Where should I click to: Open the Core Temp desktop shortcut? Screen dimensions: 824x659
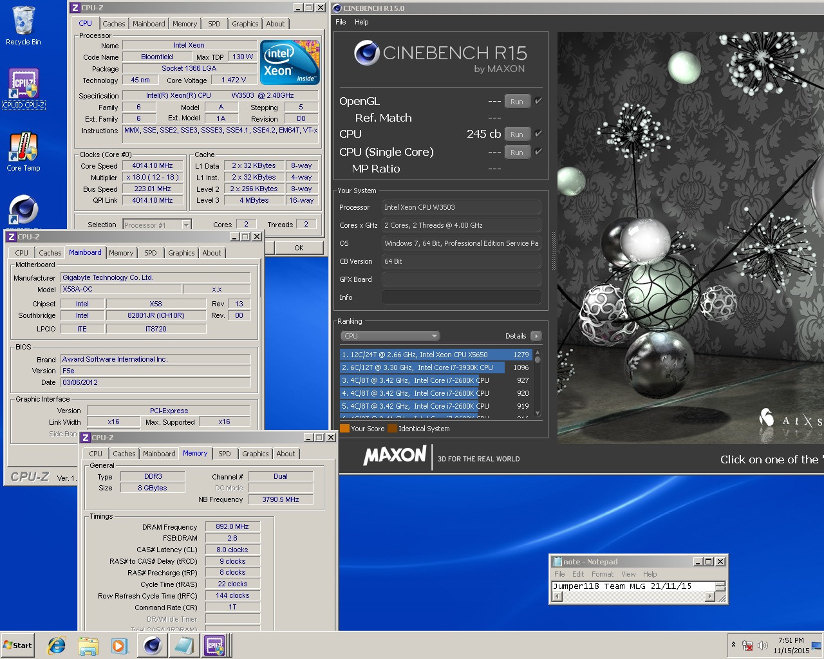tap(23, 152)
